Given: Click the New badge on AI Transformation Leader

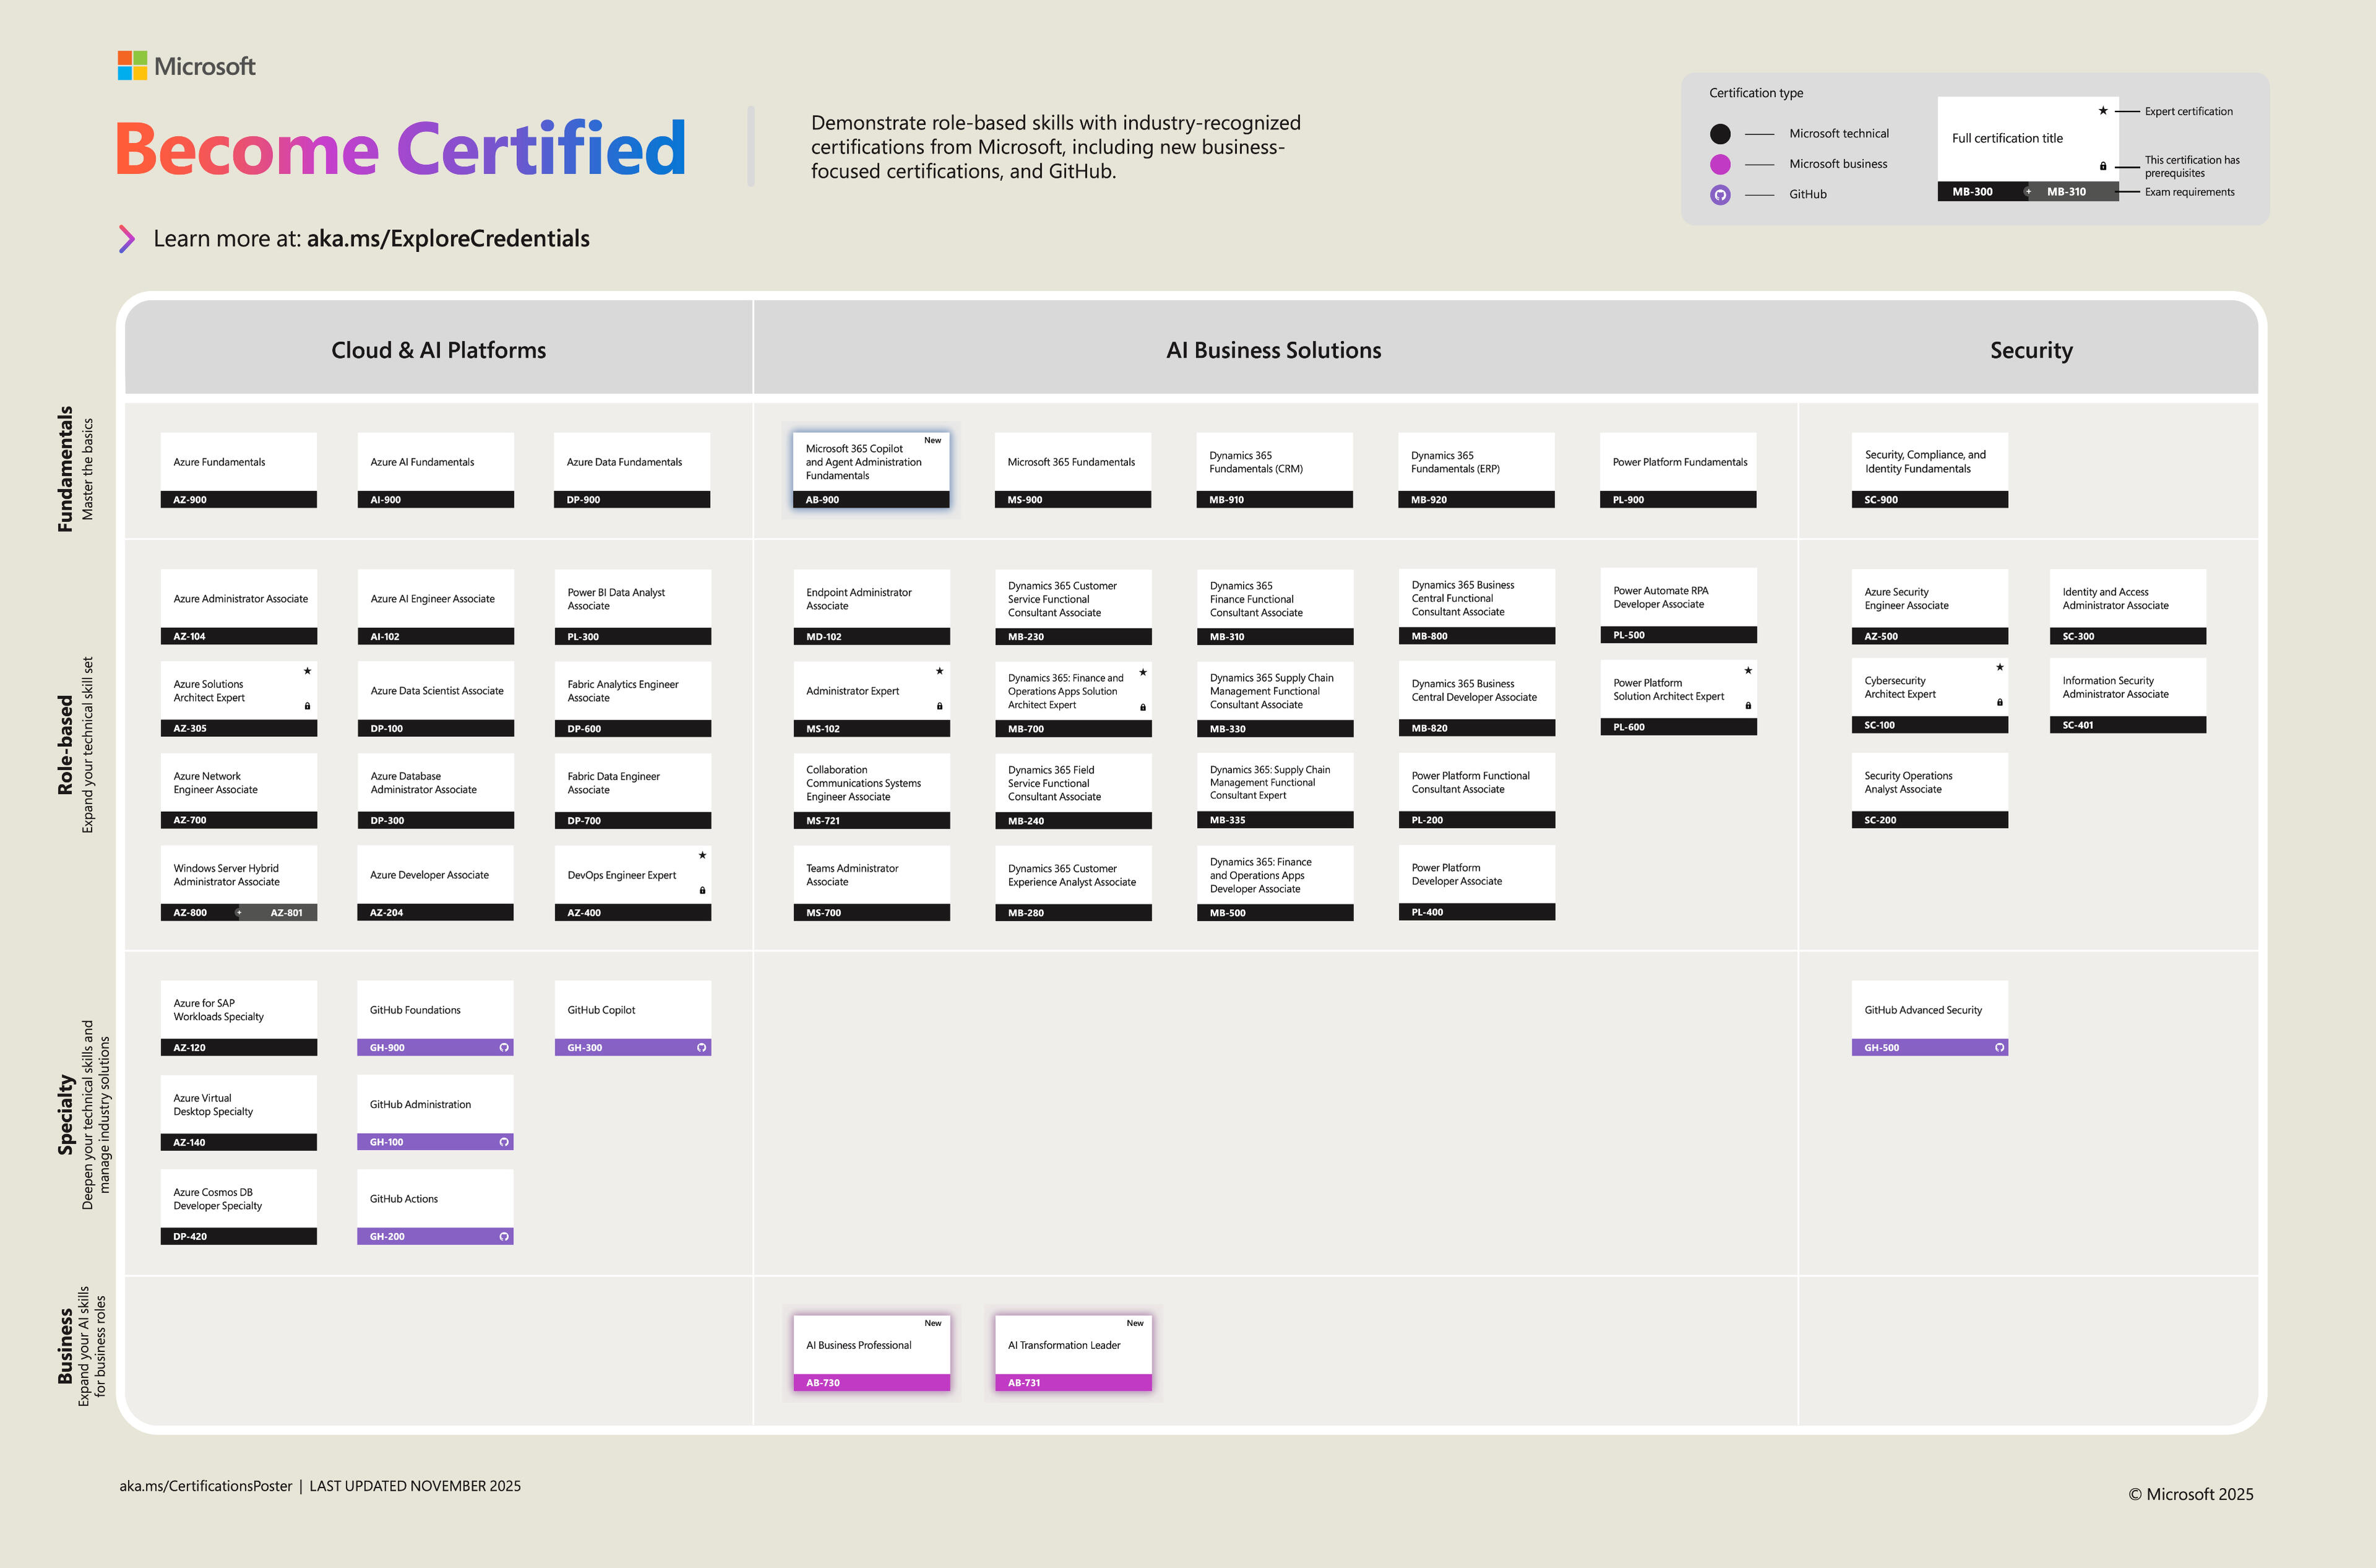Looking at the screenshot, I should pos(1135,1323).
